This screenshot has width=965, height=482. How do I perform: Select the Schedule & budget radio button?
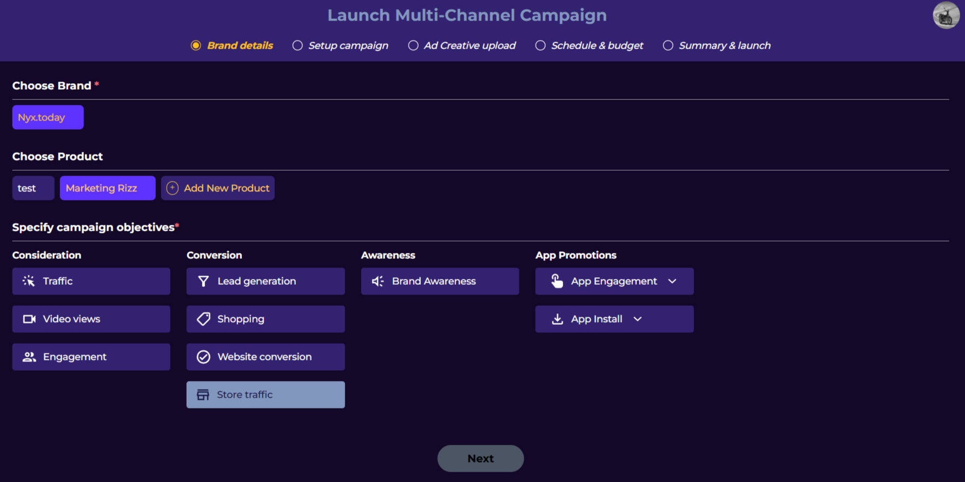540,45
